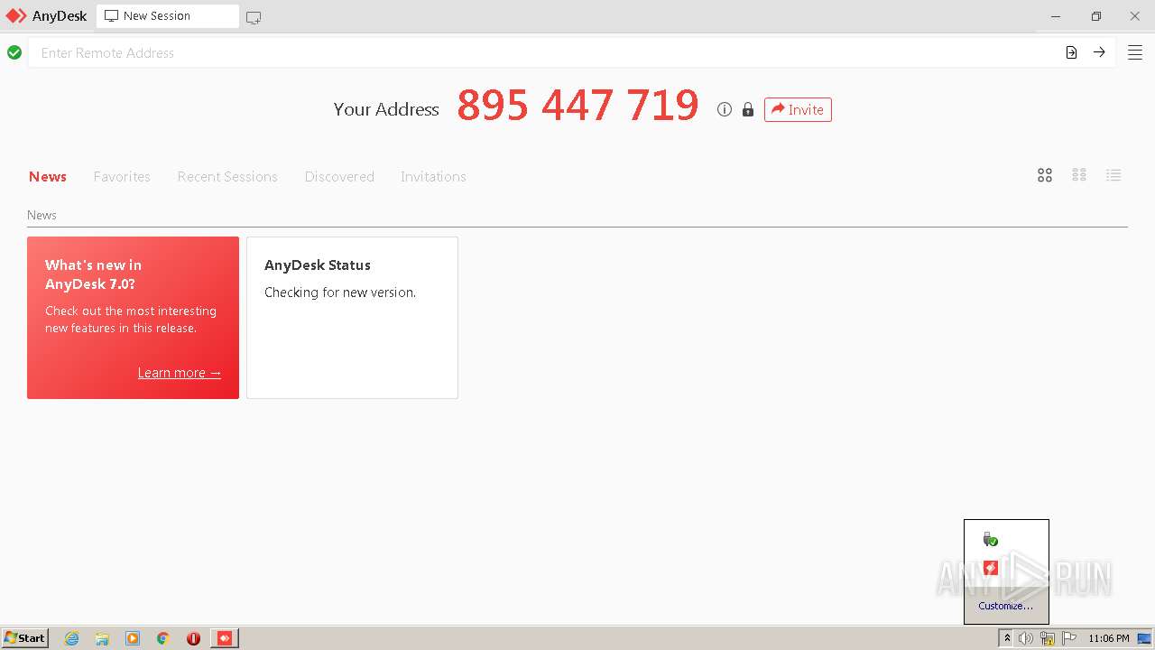
Task: Follow the Learn more link
Action: pyautogui.click(x=180, y=373)
